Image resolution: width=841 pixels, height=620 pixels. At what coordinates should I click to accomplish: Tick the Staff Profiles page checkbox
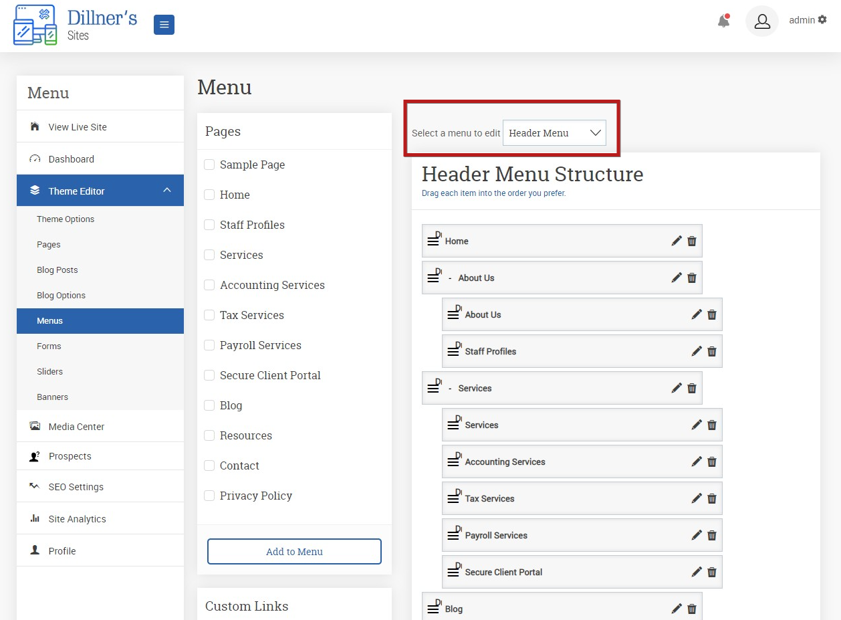[209, 225]
